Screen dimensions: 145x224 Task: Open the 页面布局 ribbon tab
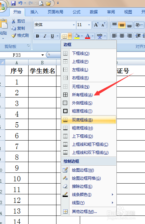click(55, 12)
